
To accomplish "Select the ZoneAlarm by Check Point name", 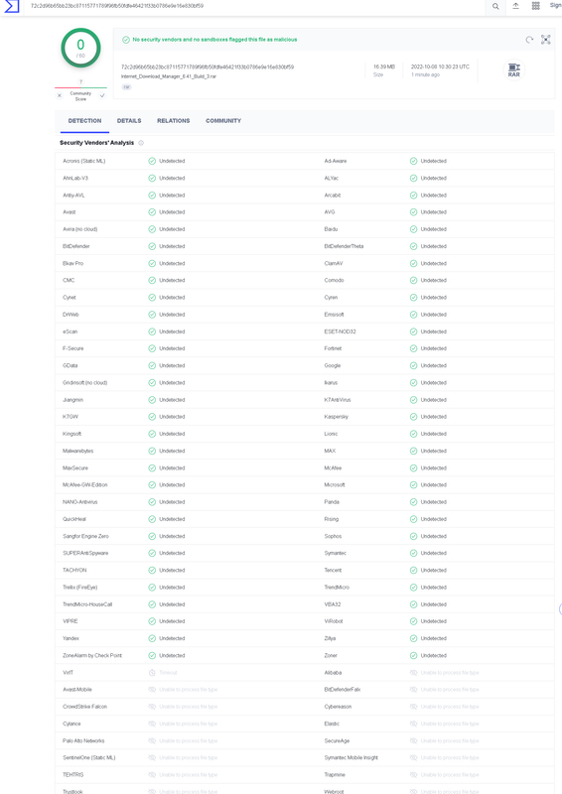I will (x=92, y=655).
